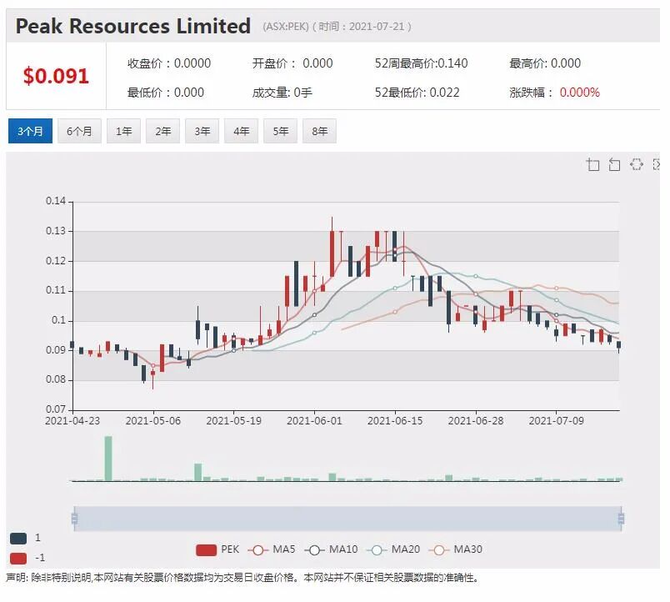Click the right handle of the data zoom slider

pos(621,519)
